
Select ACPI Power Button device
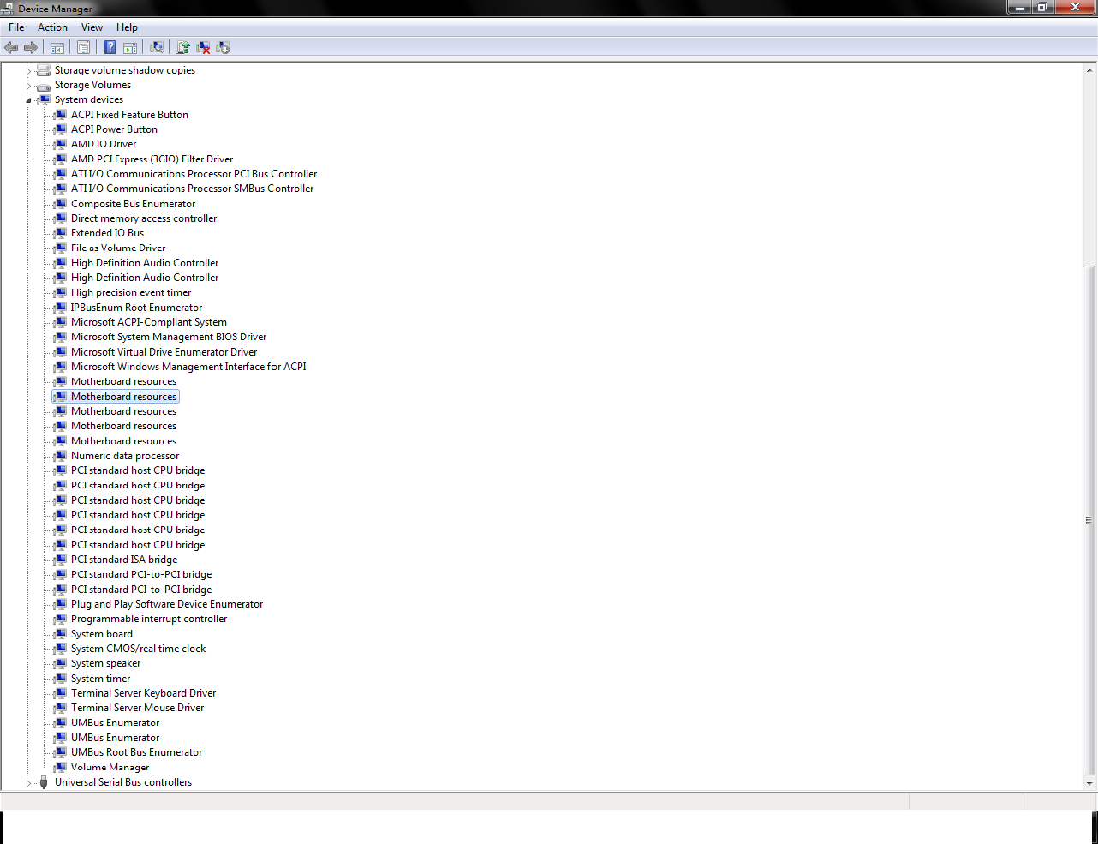point(114,129)
